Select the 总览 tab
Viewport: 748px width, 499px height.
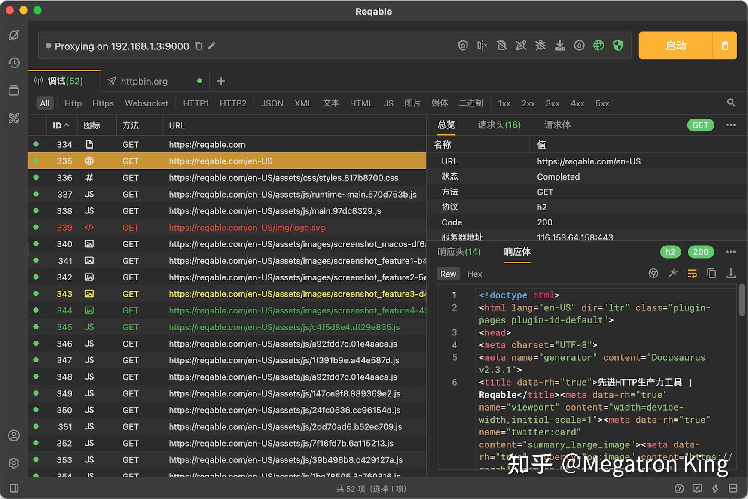(x=446, y=125)
